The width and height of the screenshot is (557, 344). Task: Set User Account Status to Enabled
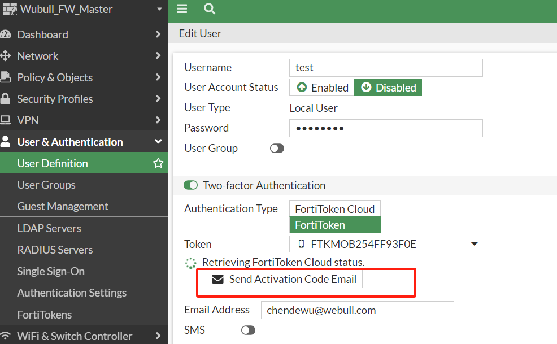pyautogui.click(x=322, y=88)
